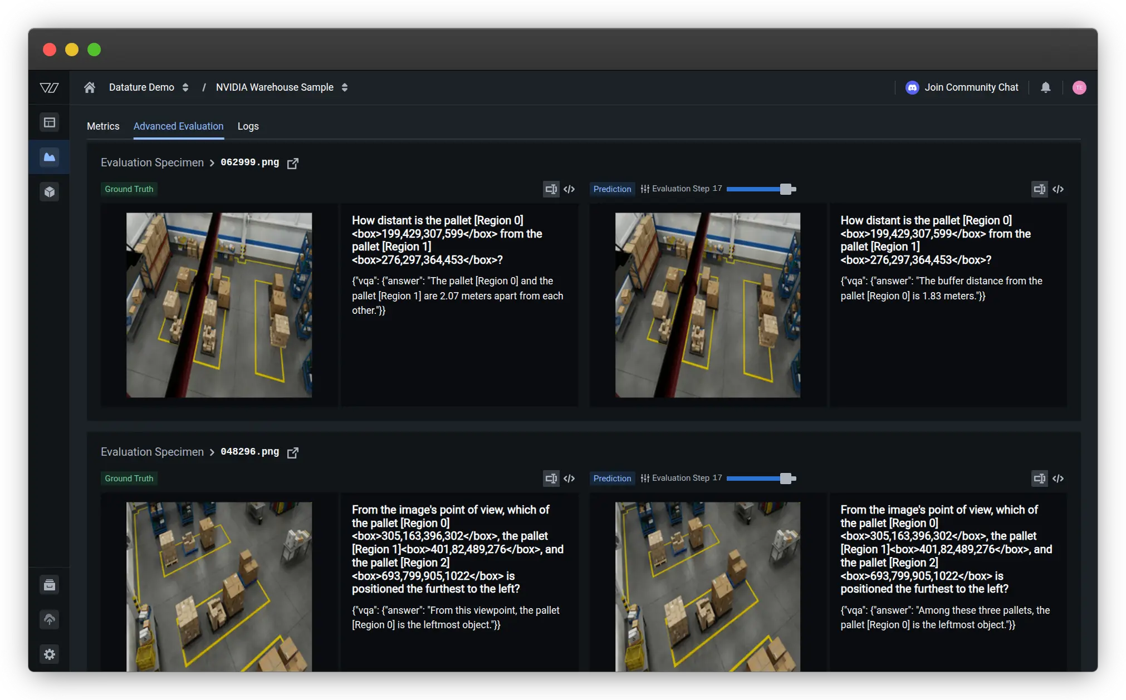Screen dimensions: 1126x700
Task: Click the home icon in breadcrumb
Action: click(90, 87)
